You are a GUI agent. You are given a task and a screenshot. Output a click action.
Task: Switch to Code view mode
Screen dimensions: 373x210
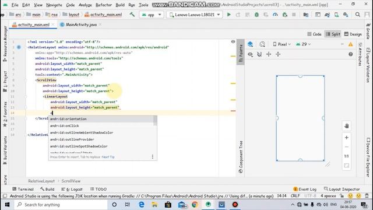(314, 34)
